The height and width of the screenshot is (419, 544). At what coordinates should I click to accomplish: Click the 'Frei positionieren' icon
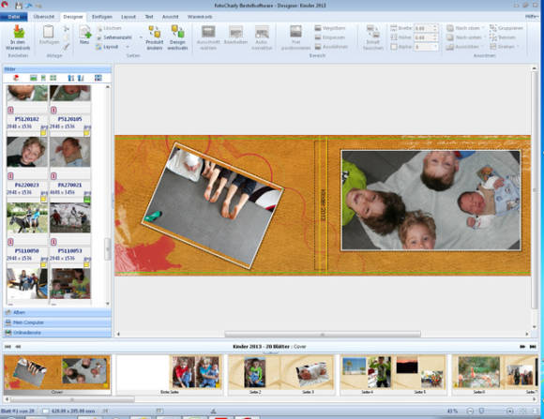pyautogui.click(x=295, y=32)
